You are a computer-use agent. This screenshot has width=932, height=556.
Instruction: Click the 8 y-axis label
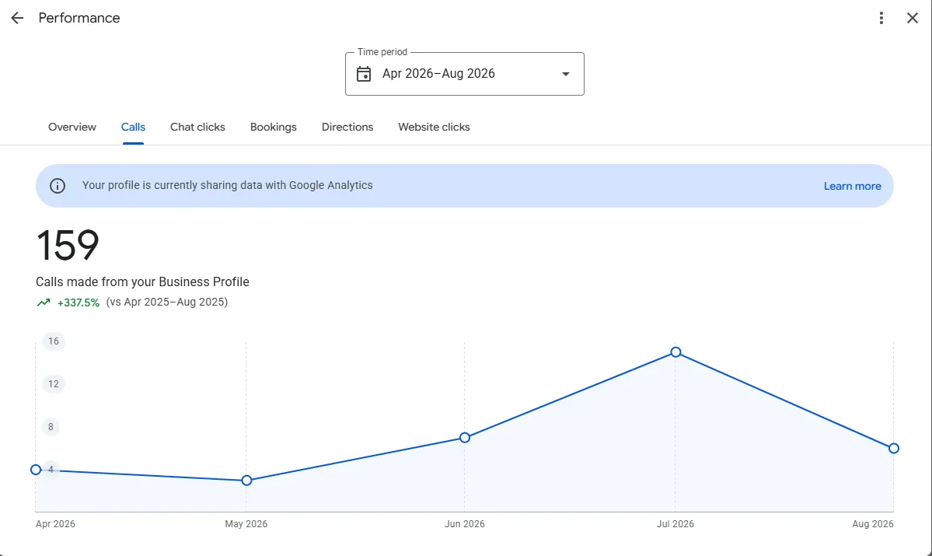[51, 427]
